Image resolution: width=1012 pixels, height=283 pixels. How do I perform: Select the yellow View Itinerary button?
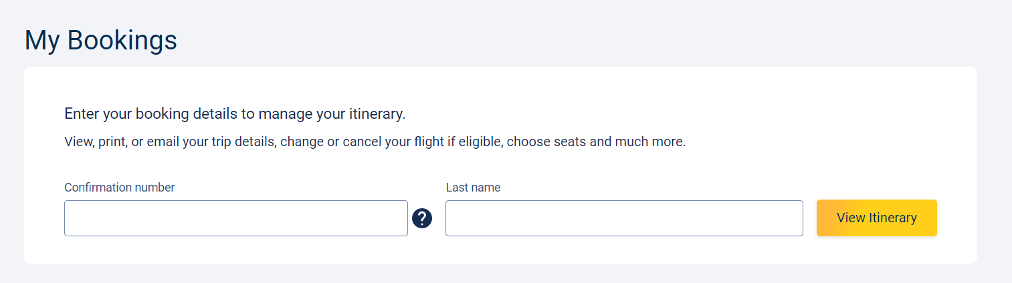pyautogui.click(x=877, y=218)
